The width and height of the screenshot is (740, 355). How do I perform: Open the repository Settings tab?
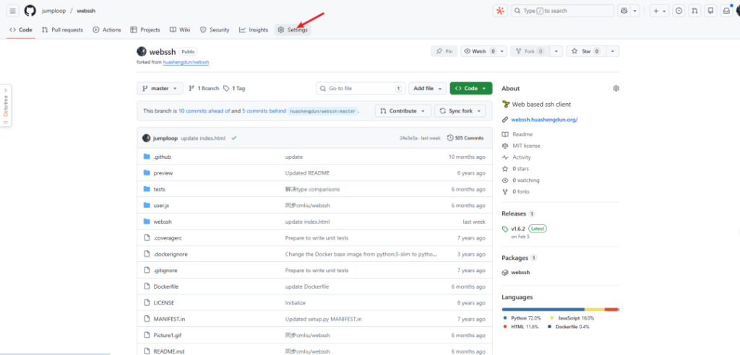(293, 30)
